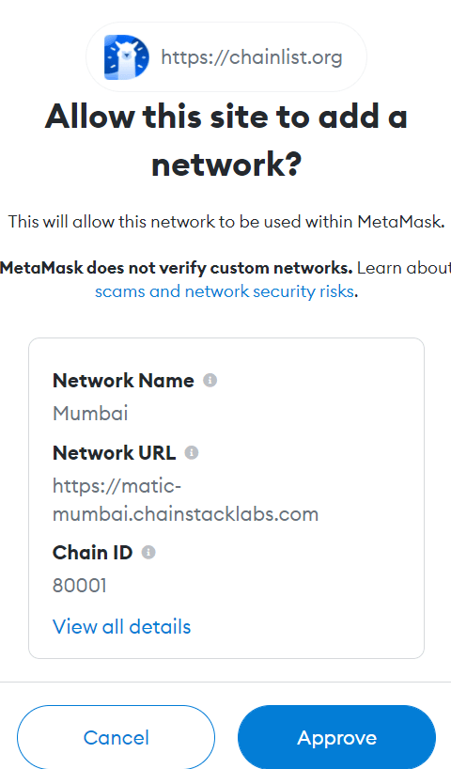Viewport: 451px width, 769px height.
Task: Click the Chainlist llama logo icon
Action: (x=127, y=57)
